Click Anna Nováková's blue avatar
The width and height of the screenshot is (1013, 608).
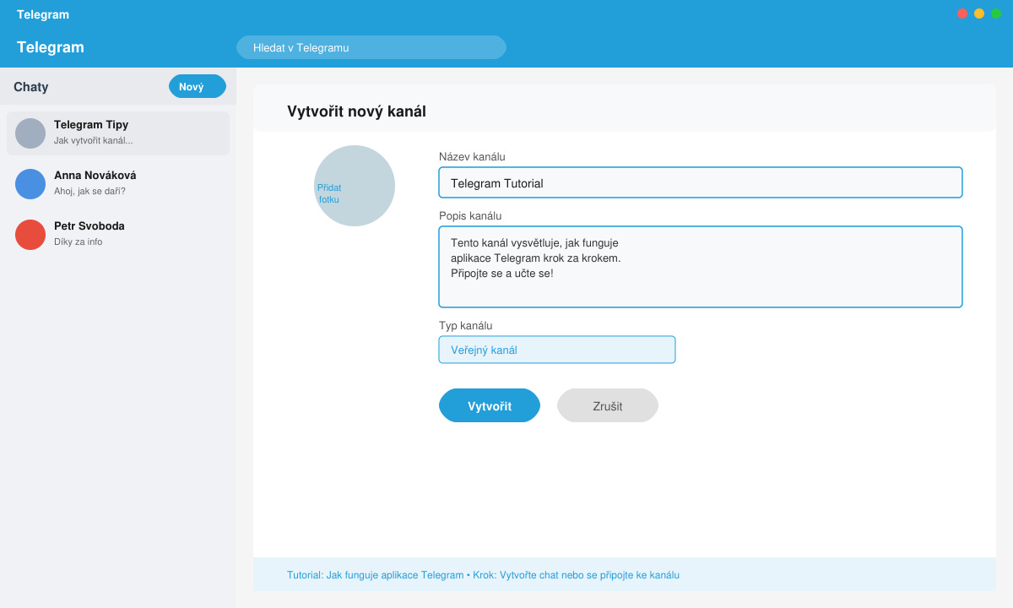(x=30, y=184)
